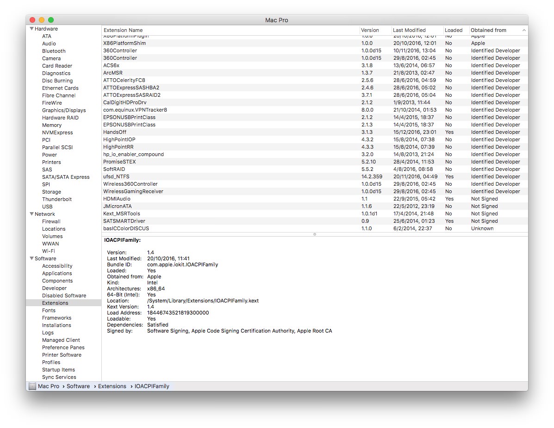Select the ACS6x extension row
554x428 pixels.
(x=315, y=65)
